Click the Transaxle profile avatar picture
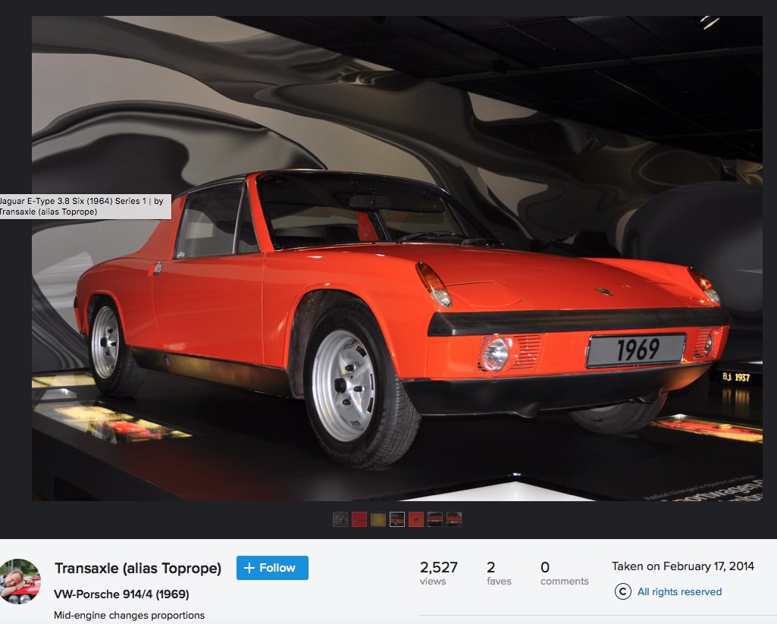This screenshot has width=777, height=624. (20, 582)
